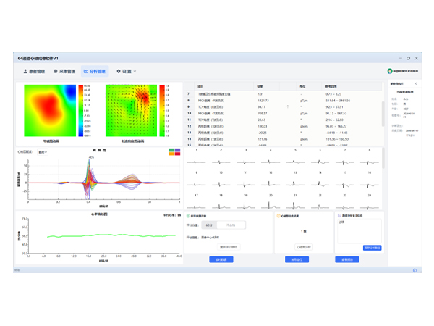The height and width of the screenshot is (326, 434).
Task: Minimize the application window
Action: [400, 58]
